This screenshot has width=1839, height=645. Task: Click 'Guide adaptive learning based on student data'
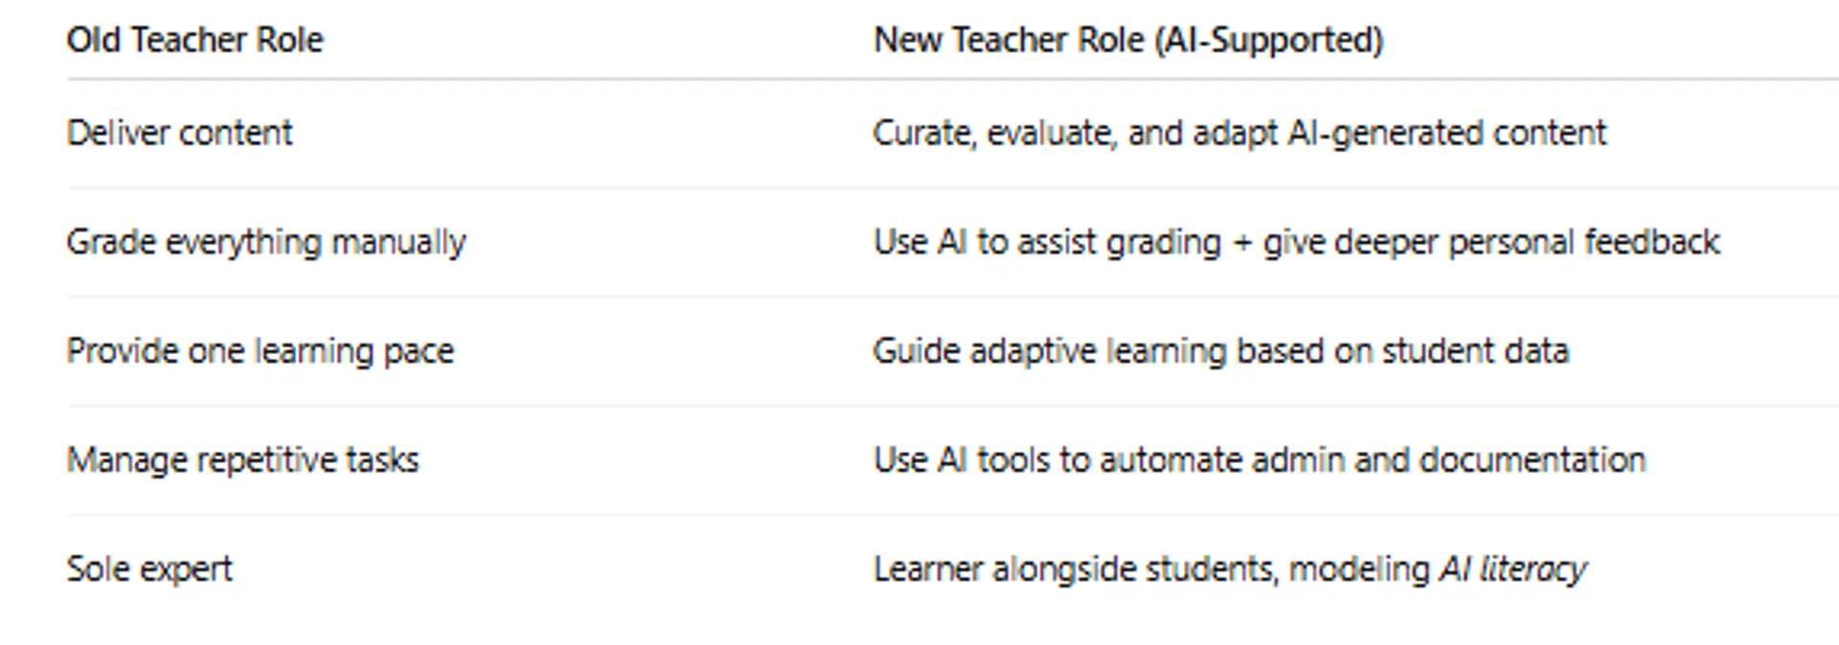click(x=1220, y=351)
